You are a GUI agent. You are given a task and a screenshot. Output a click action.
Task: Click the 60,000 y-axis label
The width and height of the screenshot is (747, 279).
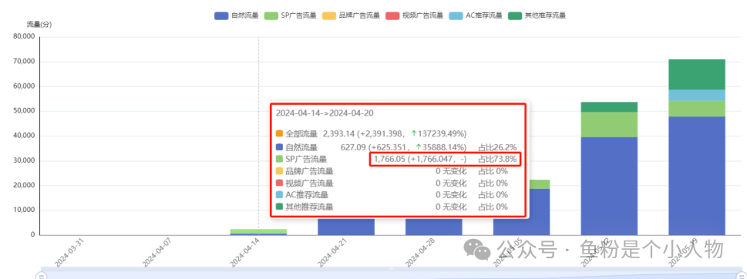point(25,86)
